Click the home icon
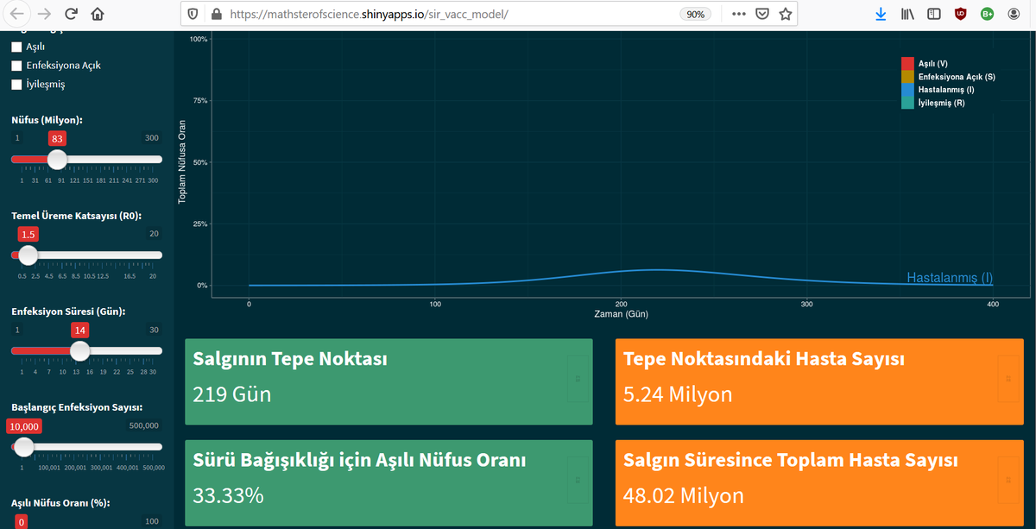This screenshot has height=529, width=1036. [x=98, y=14]
